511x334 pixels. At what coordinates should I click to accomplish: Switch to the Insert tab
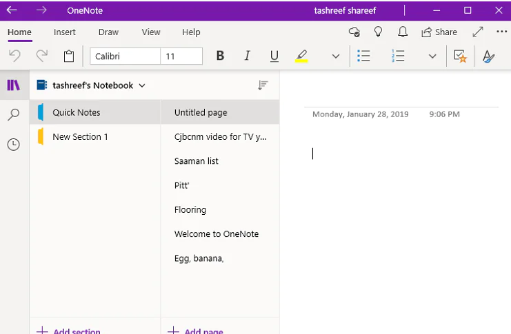(x=65, y=32)
